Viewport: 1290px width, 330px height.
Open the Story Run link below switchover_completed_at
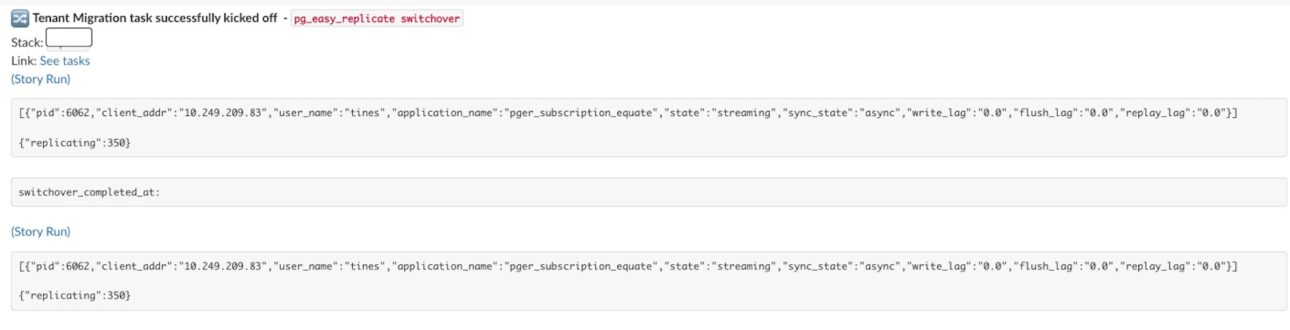[x=41, y=231]
